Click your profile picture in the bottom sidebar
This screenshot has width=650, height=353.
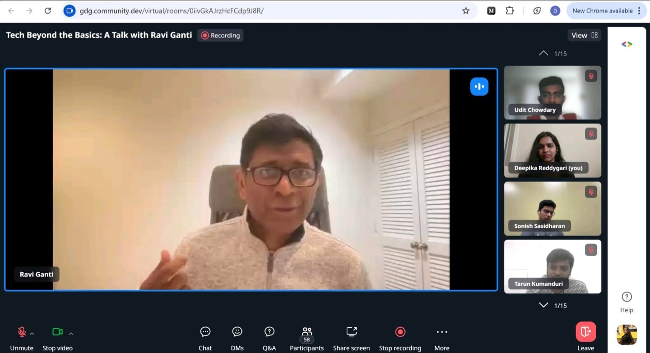tap(627, 335)
